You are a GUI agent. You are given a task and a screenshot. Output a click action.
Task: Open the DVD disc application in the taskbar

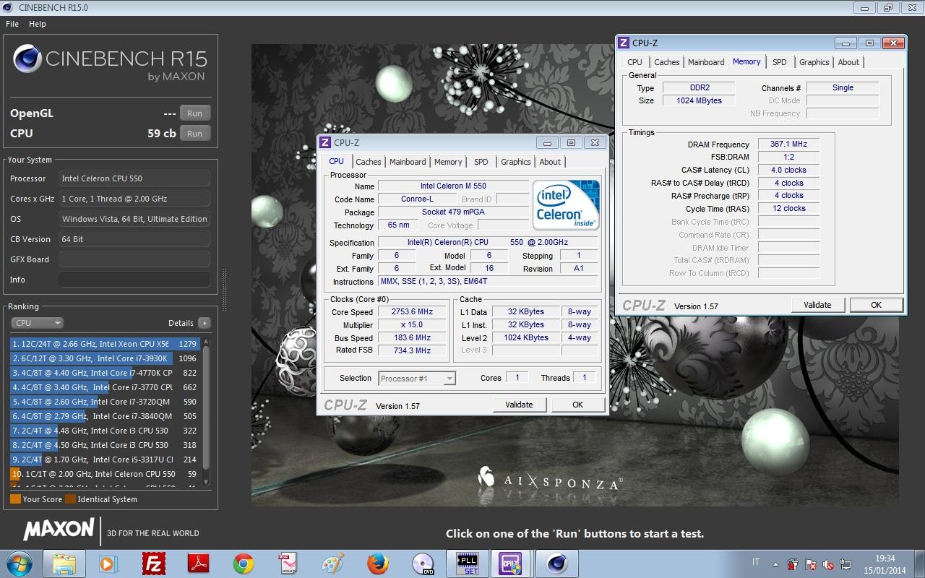tap(422, 564)
